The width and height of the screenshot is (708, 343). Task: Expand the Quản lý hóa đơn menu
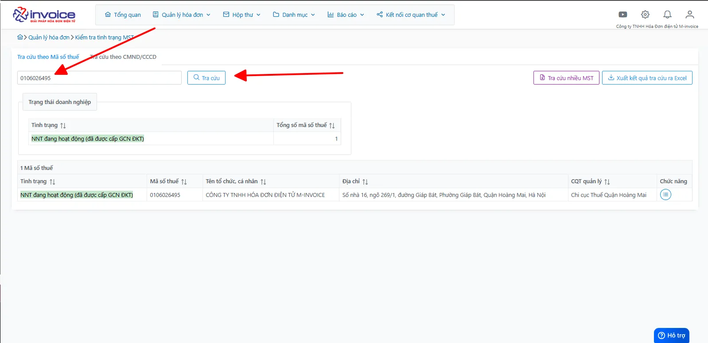[182, 15]
